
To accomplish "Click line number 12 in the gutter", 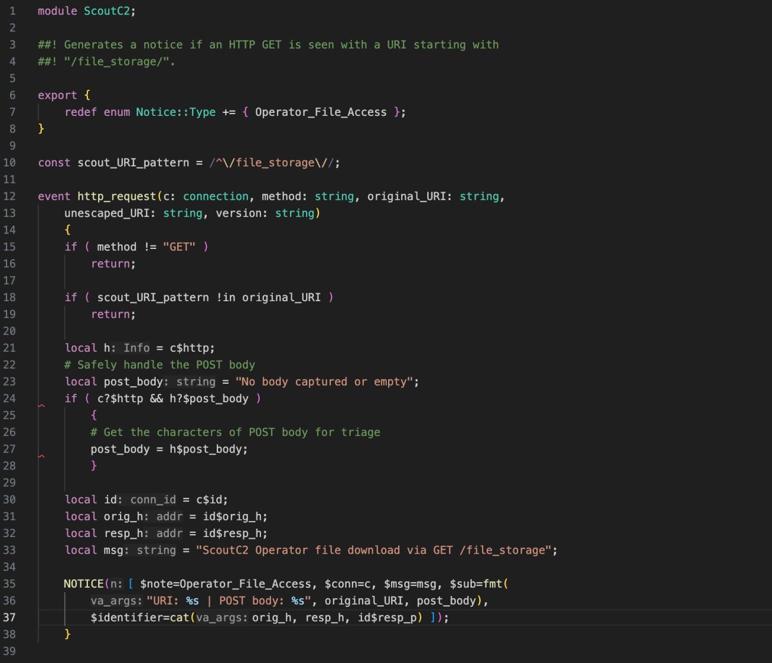I will 10,196.
